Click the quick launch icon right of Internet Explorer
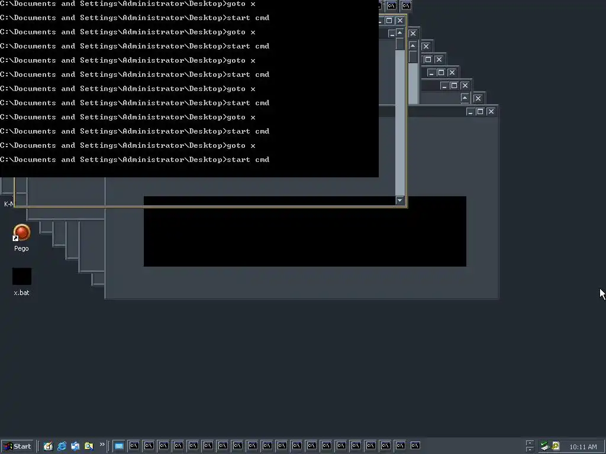The height and width of the screenshot is (454, 606). tap(75, 446)
